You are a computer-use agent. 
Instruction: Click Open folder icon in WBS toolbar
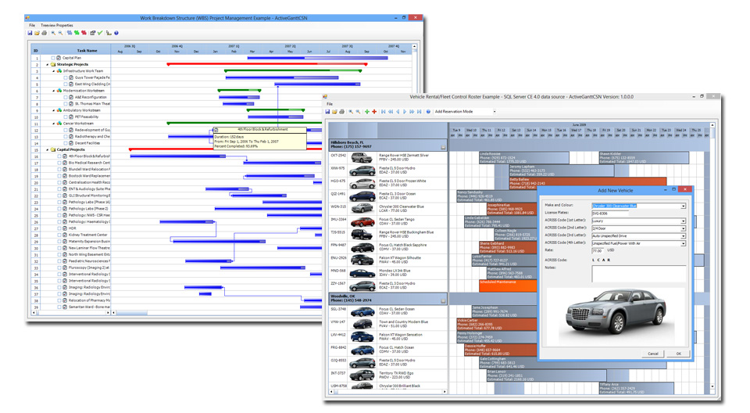(x=37, y=33)
